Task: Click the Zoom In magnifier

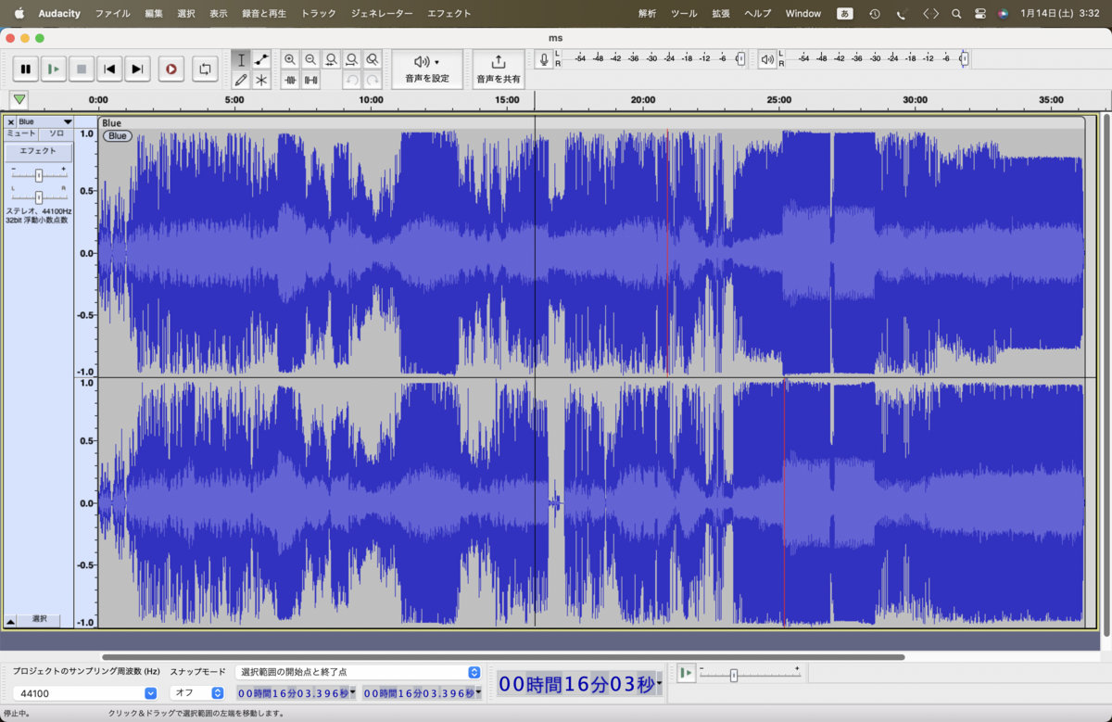Action: 290,59
